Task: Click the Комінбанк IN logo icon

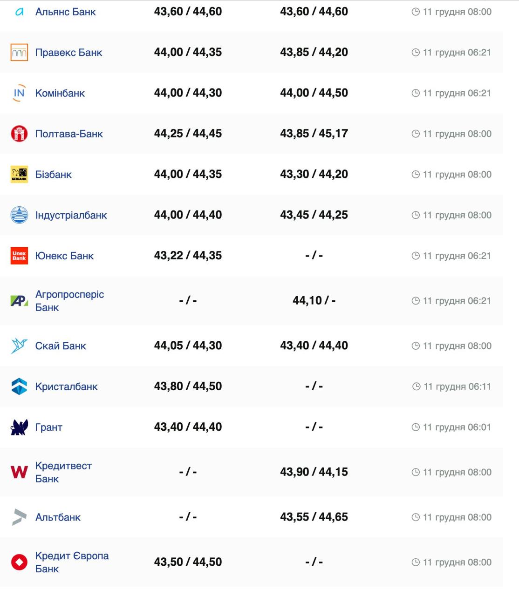Action: pos(19,93)
